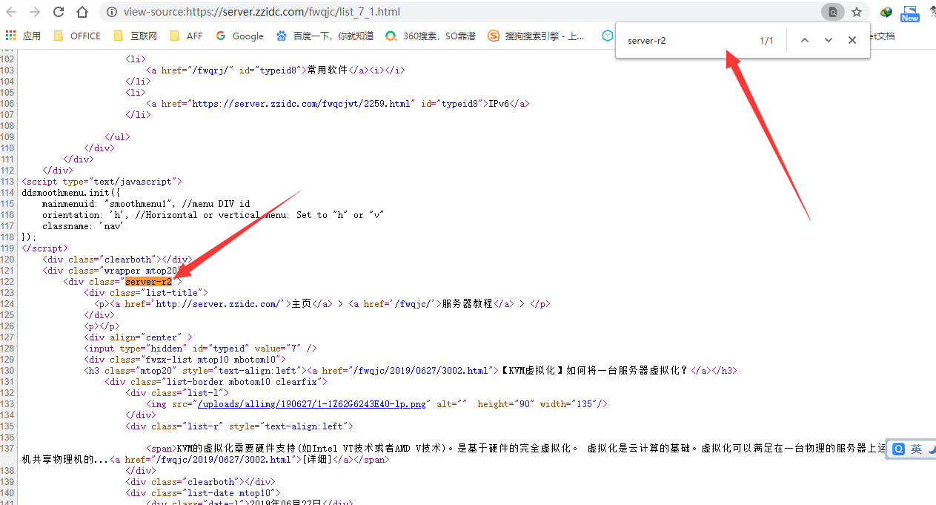Click the class="list-title" text on line 123
936x505 pixels.
coord(156,293)
